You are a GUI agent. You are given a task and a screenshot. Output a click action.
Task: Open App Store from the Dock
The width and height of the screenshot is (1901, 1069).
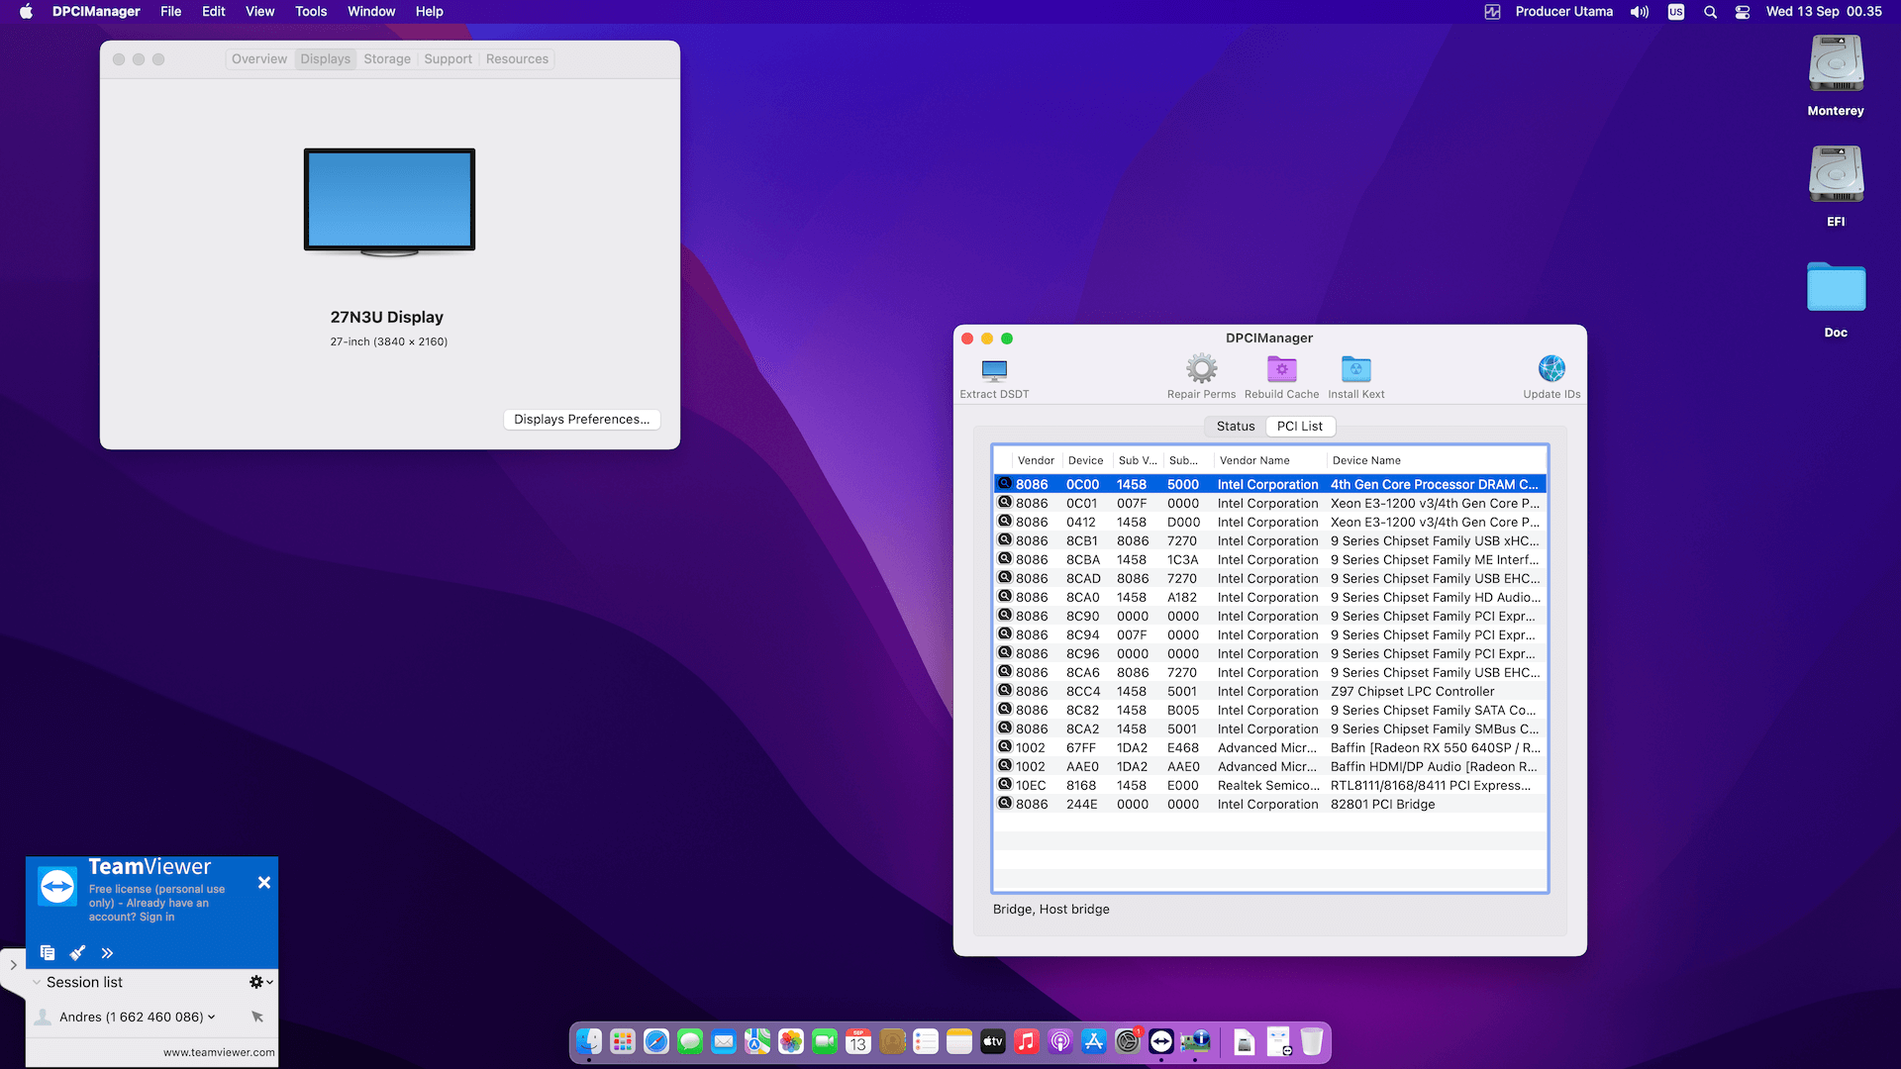click(x=1094, y=1041)
